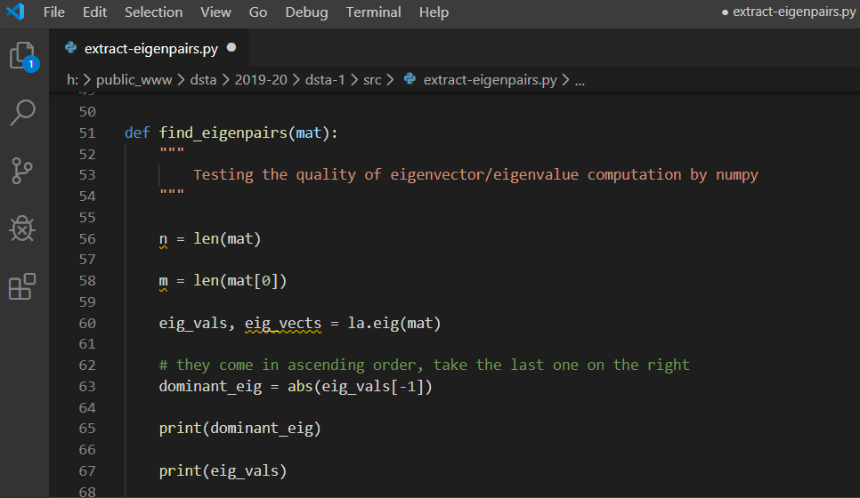860x498 pixels.
Task: Click len(mat[0]) on line 58
Action: (240, 280)
